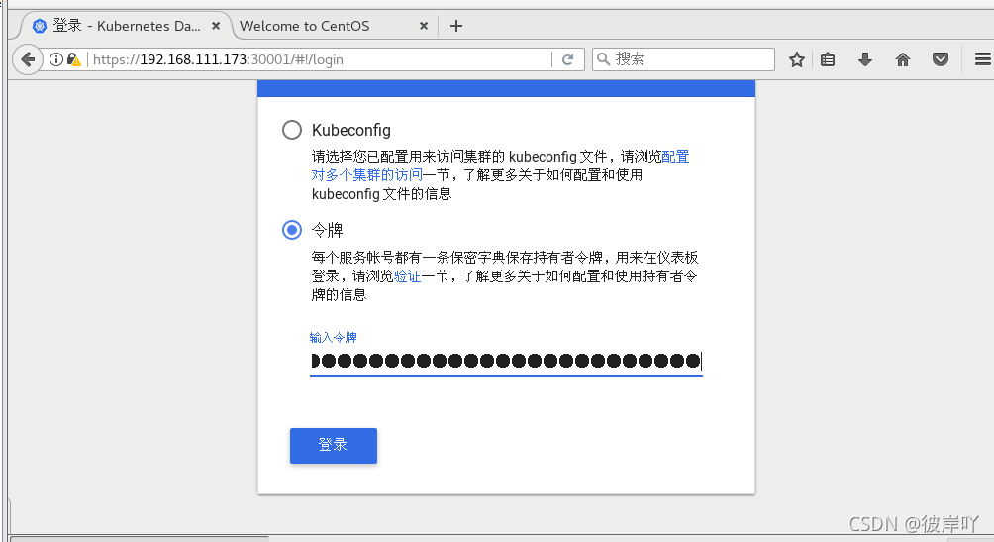The width and height of the screenshot is (994, 542).
Task: Focus the 输入令牌 token input field
Action: 506,361
